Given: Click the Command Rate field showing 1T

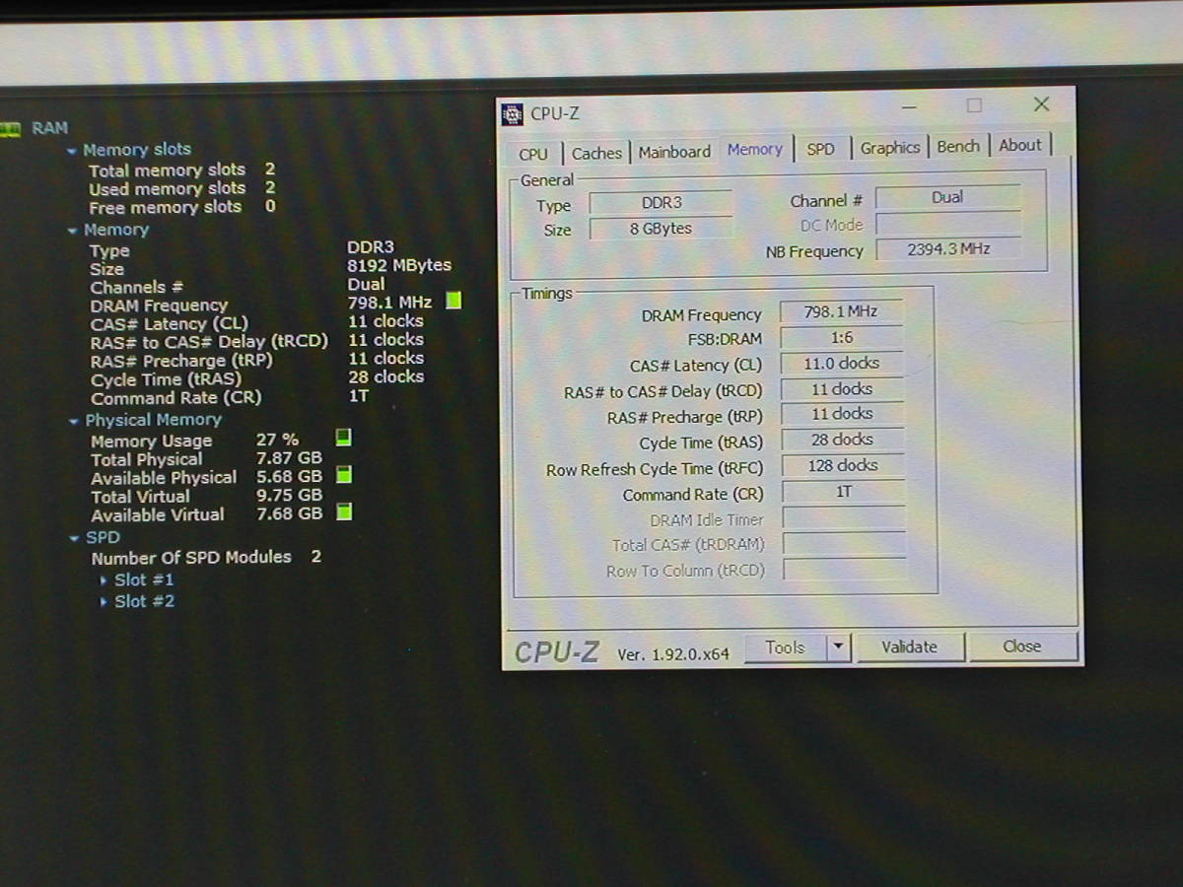Looking at the screenshot, I should [x=844, y=491].
